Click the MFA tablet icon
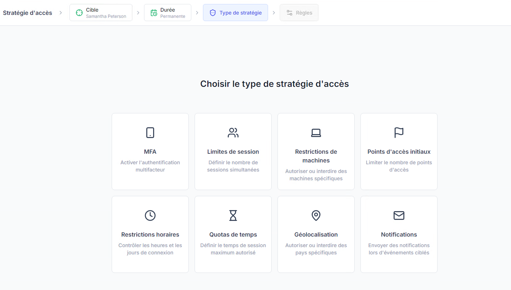Viewport: 511px width, 290px height. (x=150, y=133)
